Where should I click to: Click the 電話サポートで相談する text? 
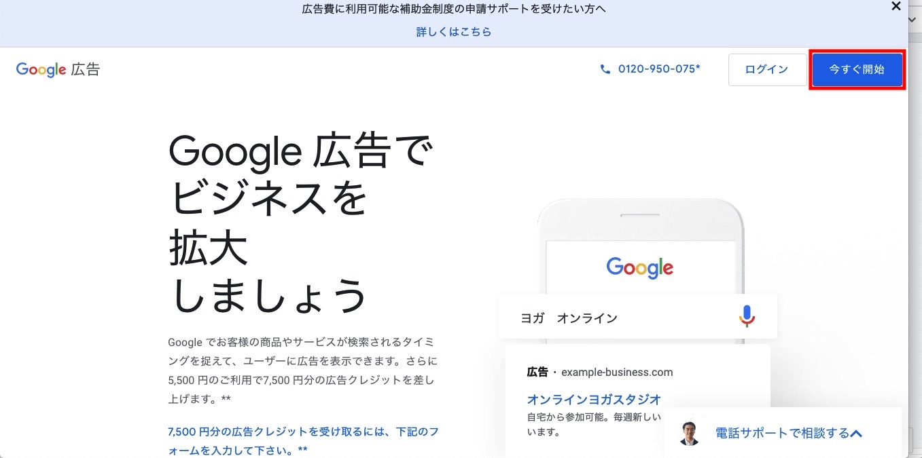[x=781, y=433]
